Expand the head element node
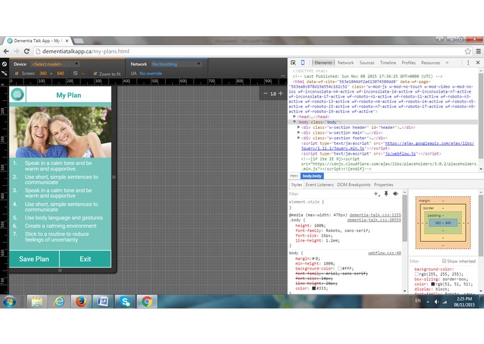Viewport: 484px width, 344px height. click(295, 116)
